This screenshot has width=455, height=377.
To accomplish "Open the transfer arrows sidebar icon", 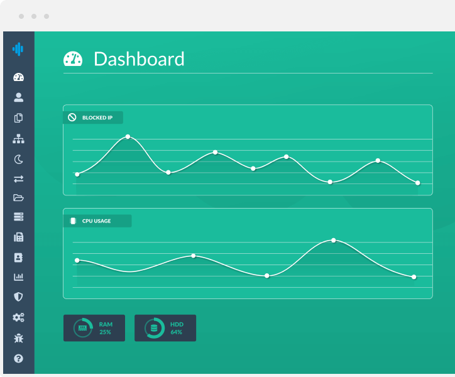I will (19, 179).
